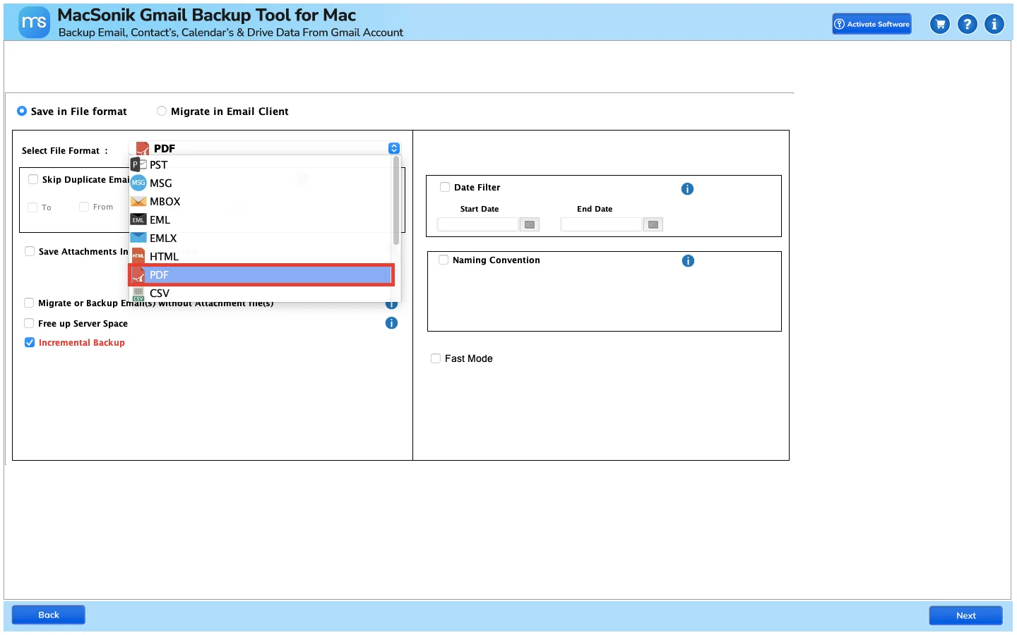Select the Migrate in Email Client radio
This screenshot has height=635, width=1017.
click(162, 111)
